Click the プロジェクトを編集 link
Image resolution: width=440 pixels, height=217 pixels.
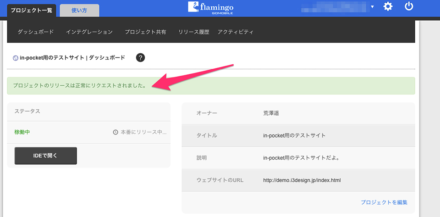pos(384,202)
